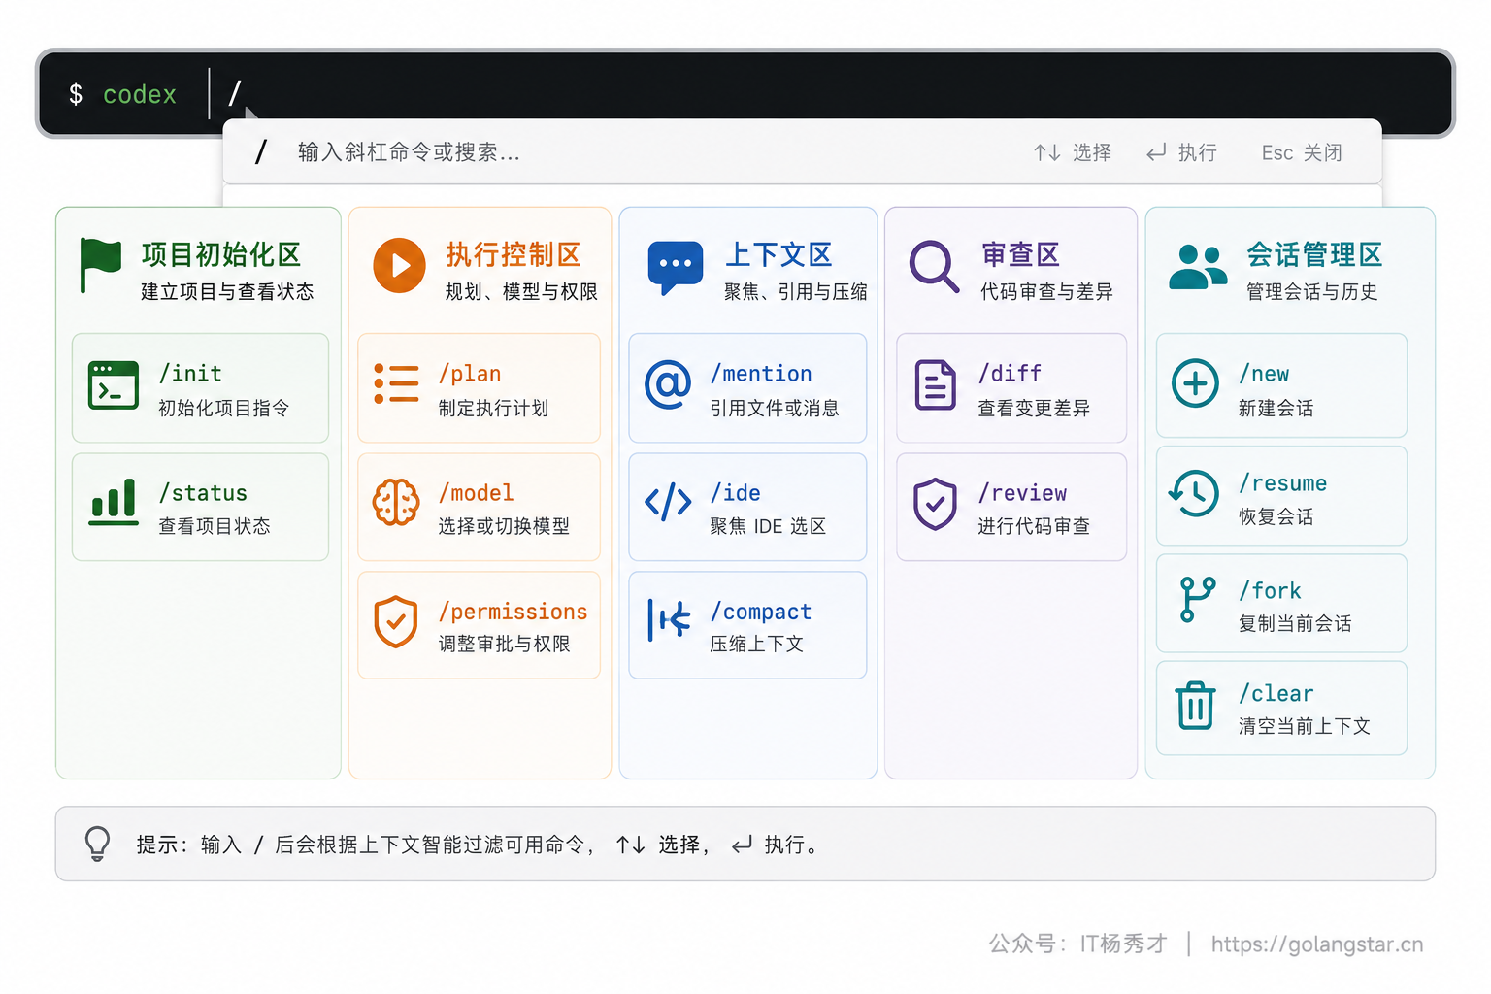1491x994 pixels.
Task: Click the 引用文件或消息 description
Action: coord(775,409)
